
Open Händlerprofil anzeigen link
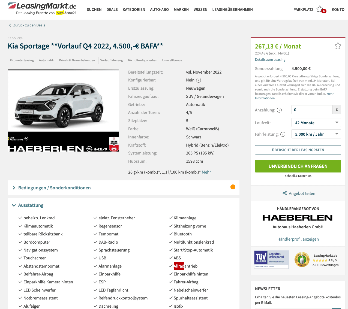click(x=298, y=239)
